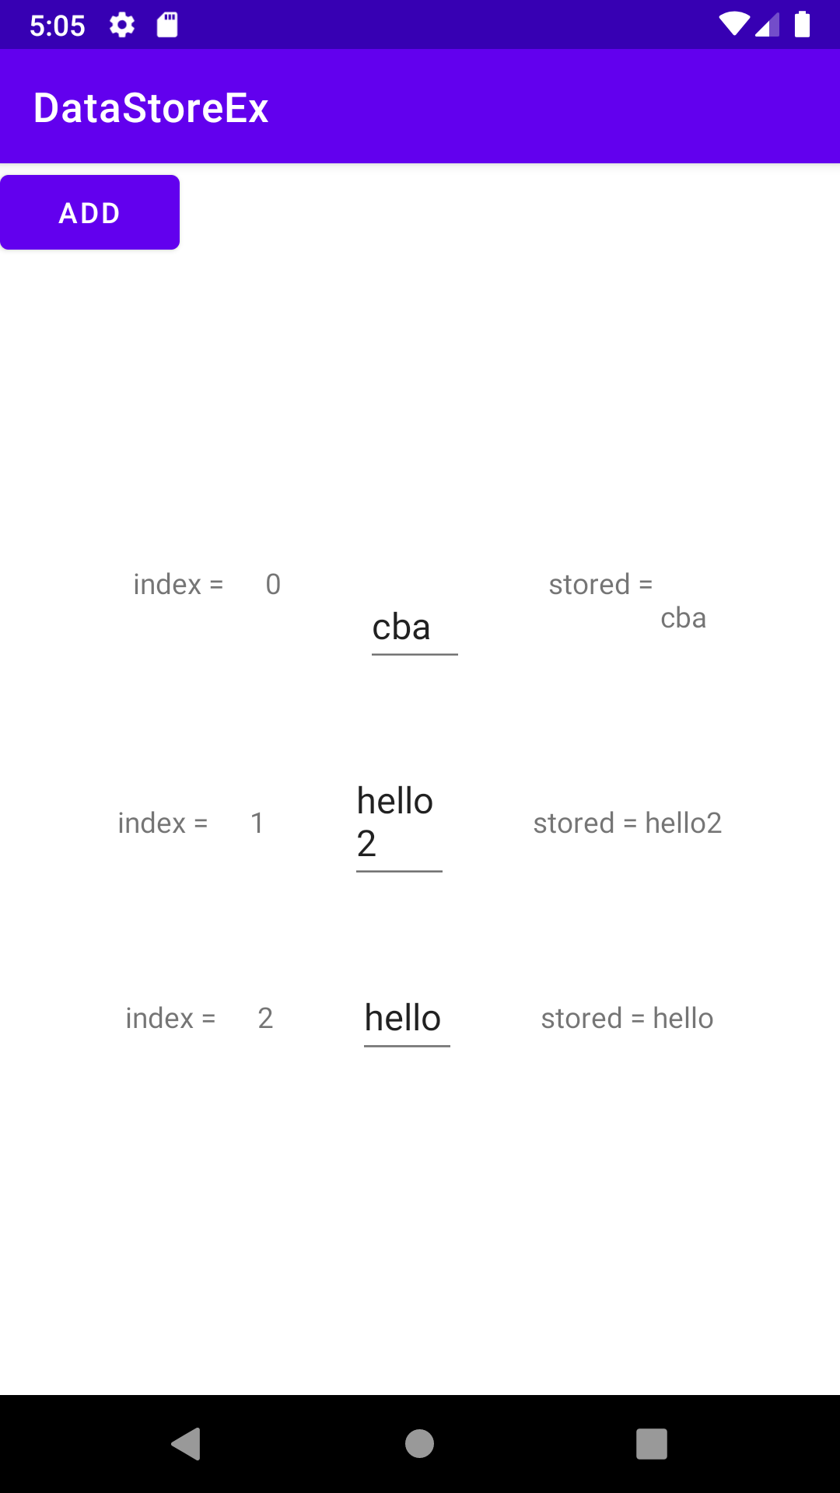Tap the SD card icon in the status bar

(166, 24)
